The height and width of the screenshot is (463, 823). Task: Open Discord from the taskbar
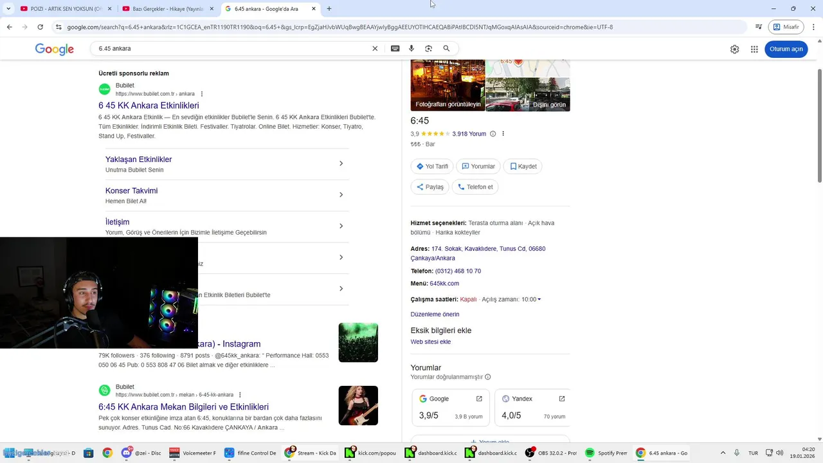click(x=142, y=453)
